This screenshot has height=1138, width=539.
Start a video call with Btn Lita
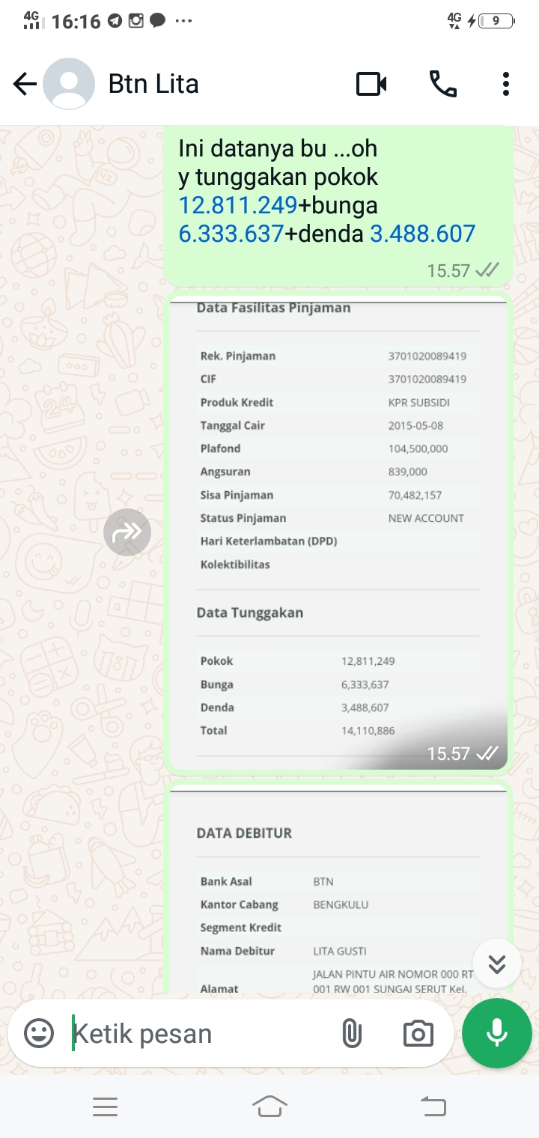[x=371, y=84]
